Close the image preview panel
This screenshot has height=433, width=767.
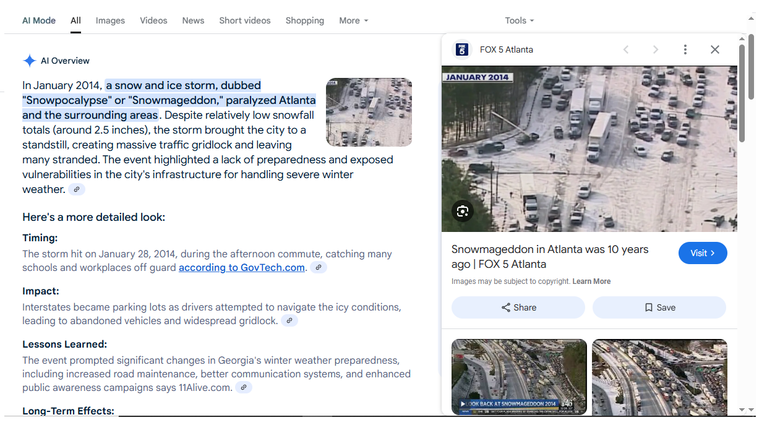tap(715, 49)
